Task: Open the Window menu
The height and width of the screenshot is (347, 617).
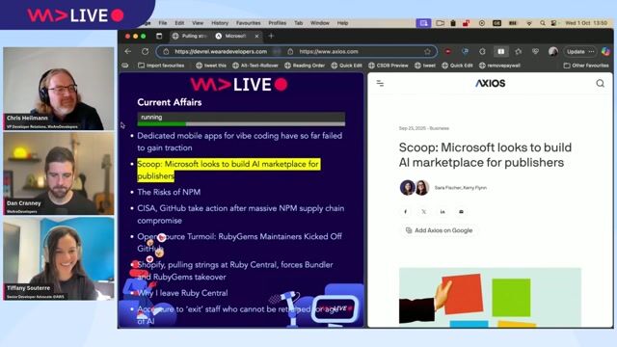Action: (319, 23)
